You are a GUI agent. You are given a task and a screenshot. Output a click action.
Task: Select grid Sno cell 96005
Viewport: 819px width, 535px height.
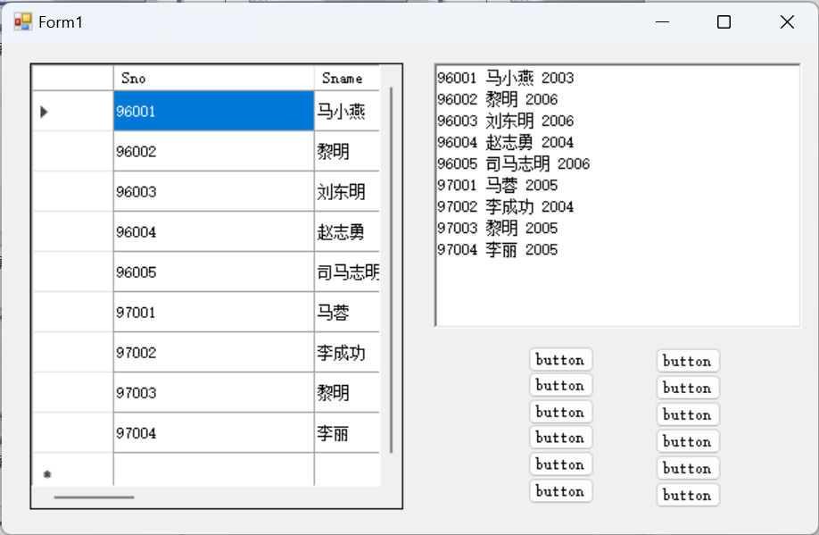point(213,272)
